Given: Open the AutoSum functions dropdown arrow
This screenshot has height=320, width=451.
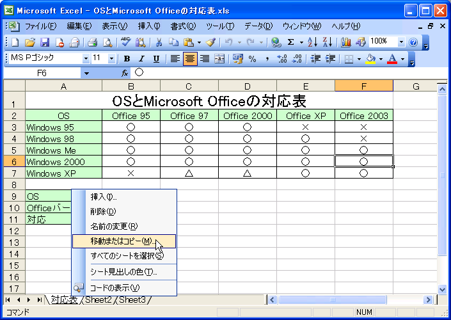Looking at the screenshot, I should coord(301,43).
